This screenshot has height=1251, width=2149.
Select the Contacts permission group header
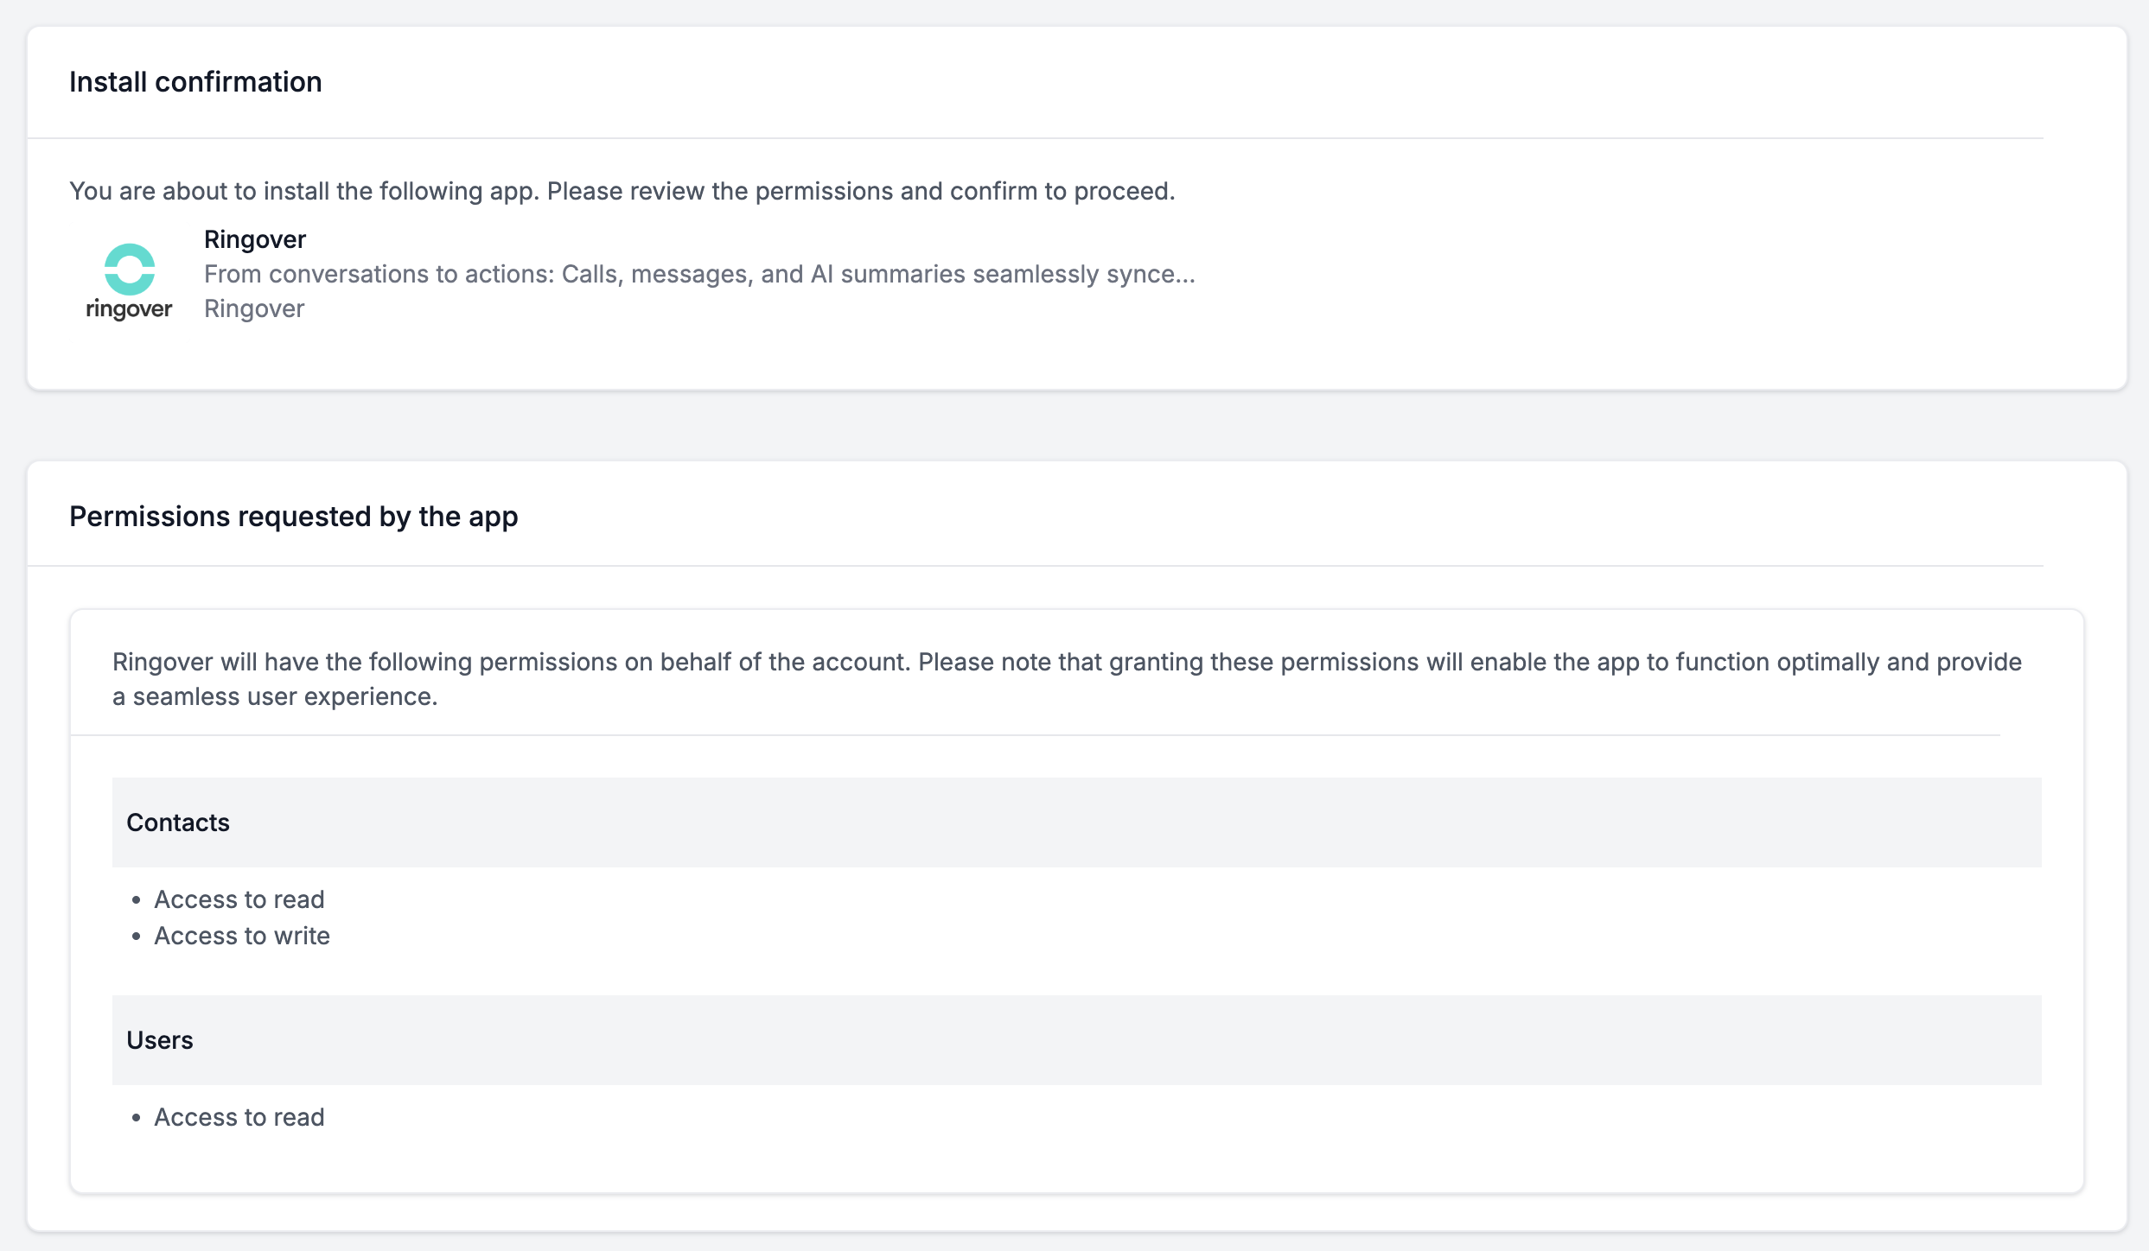[1077, 822]
